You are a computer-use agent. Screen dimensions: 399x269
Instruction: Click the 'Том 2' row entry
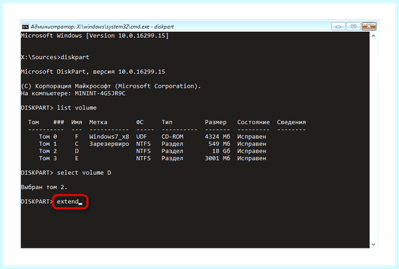[48, 151]
